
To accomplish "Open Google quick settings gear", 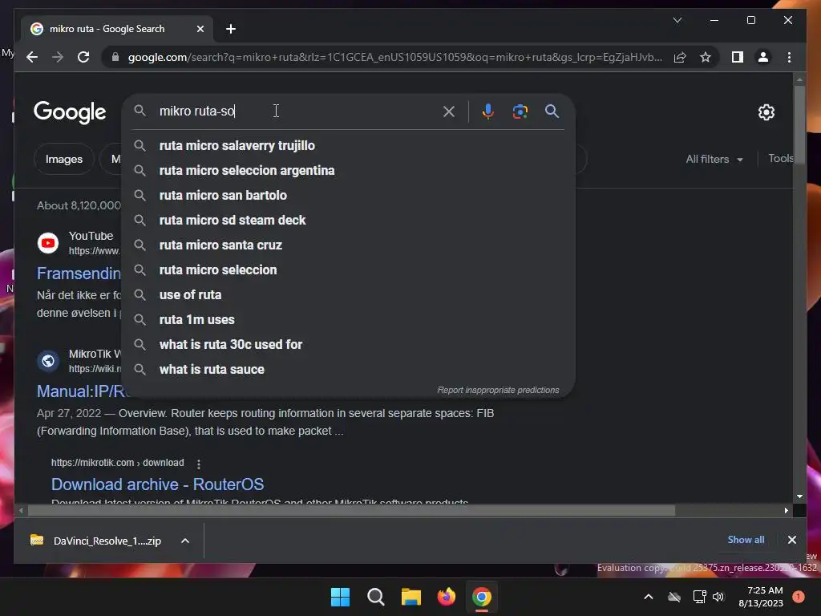I will [766, 112].
